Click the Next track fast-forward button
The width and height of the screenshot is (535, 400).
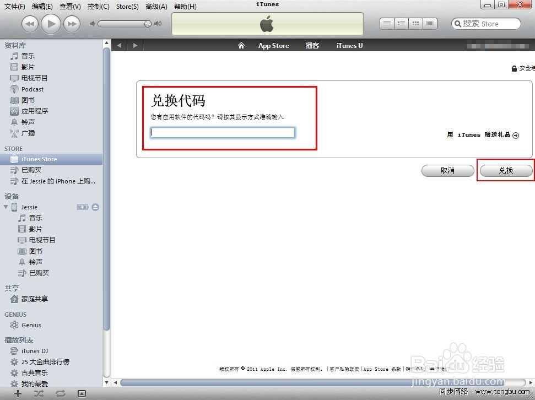tap(72, 24)
